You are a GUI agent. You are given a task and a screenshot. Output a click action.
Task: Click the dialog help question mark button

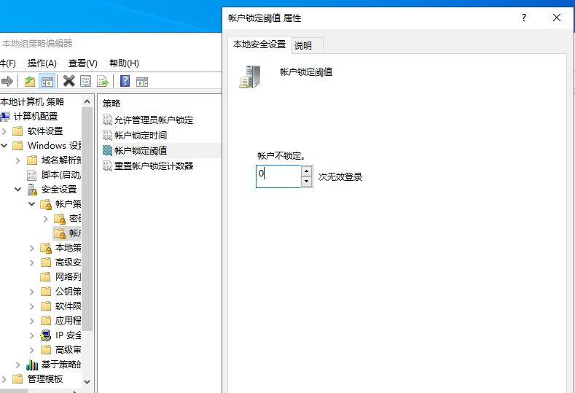click(x=524, y=17)
